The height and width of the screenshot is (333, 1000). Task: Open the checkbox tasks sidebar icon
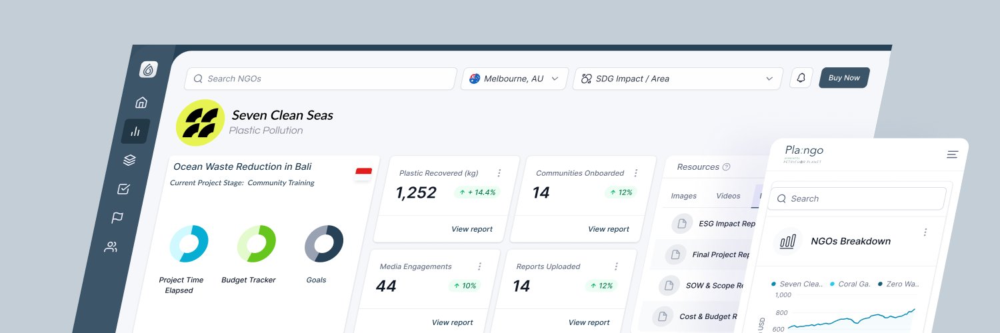coord(123,189)
